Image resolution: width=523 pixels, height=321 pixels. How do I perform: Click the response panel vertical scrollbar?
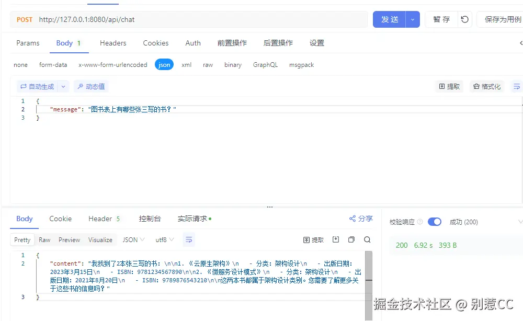pos(369,285)
